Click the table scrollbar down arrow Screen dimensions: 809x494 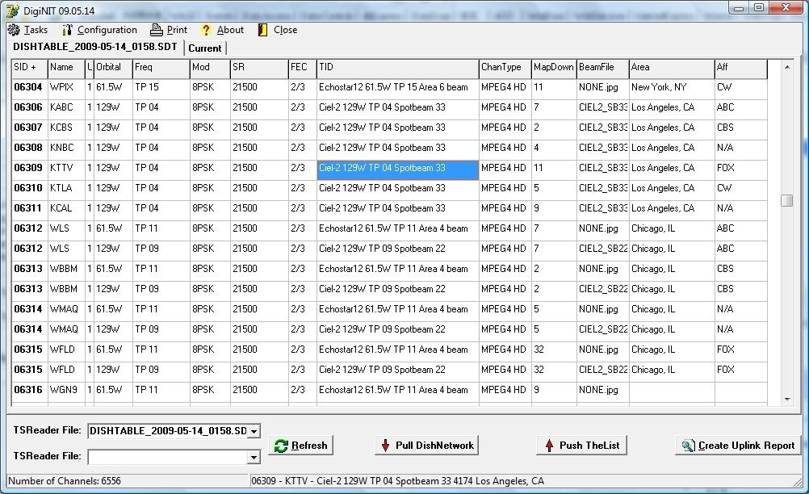[787, 399]
